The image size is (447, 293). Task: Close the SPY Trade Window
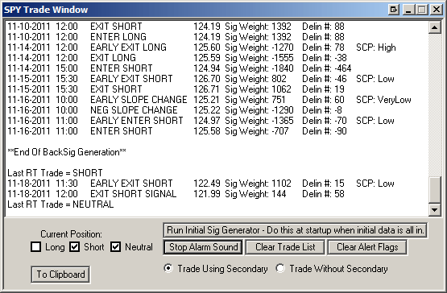click(x=437, y=10)
